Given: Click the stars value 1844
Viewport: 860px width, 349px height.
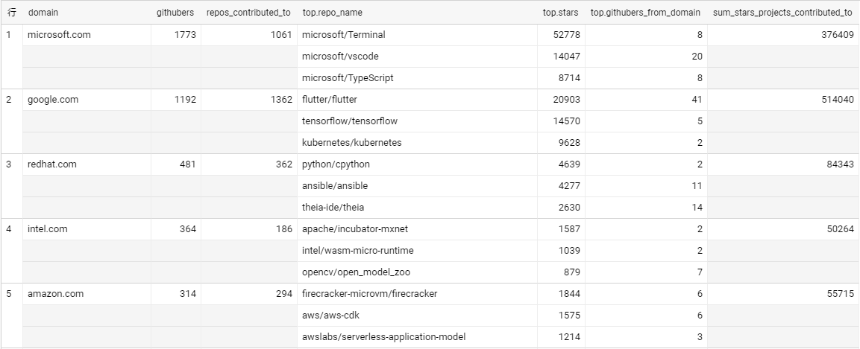Looking at the screenshot, I should [x=570, y=294].
